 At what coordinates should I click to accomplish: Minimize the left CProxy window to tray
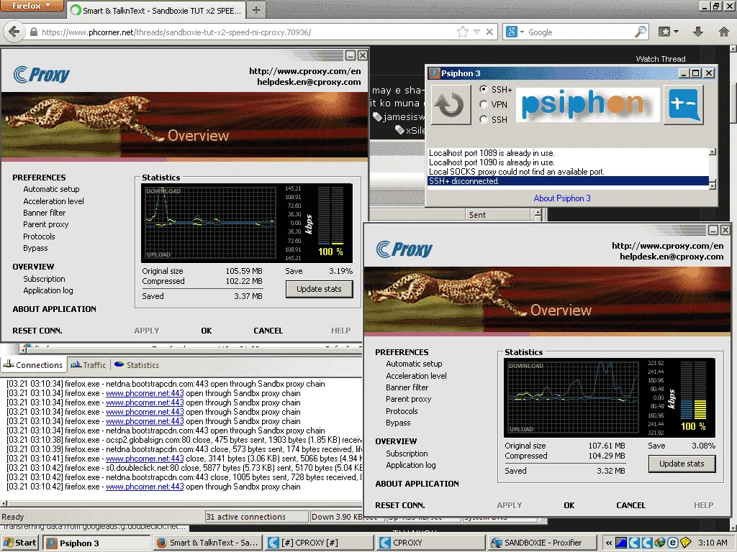point(351,55)
